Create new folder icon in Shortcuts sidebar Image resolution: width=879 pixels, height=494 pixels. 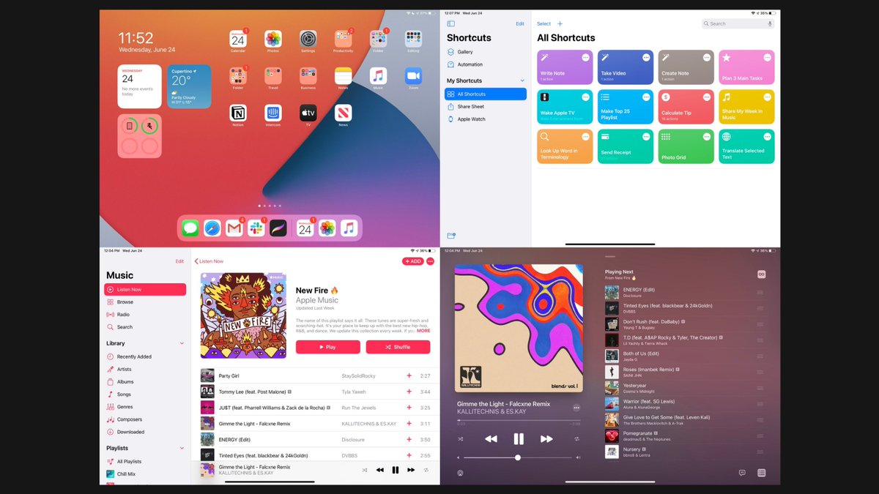pyautogui.click(x=451, y=236)
